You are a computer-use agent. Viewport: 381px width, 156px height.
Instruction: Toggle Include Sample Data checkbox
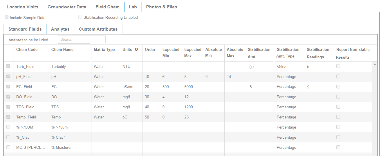[x=7, y=17]
